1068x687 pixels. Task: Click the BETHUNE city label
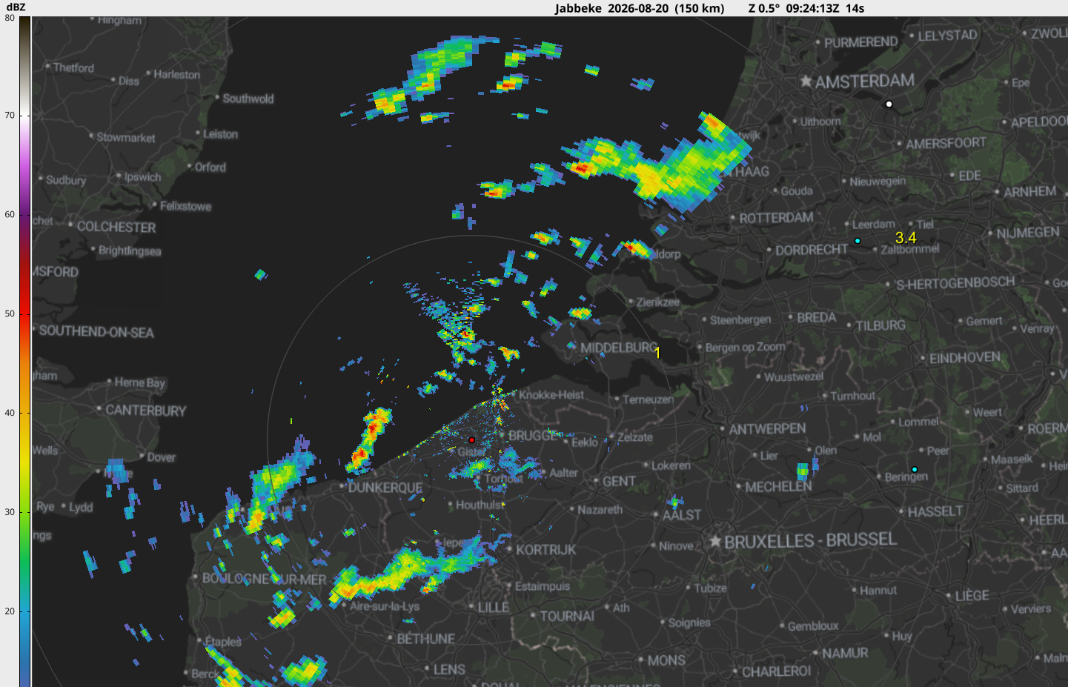pyautogui.click(x=426, y=639)
